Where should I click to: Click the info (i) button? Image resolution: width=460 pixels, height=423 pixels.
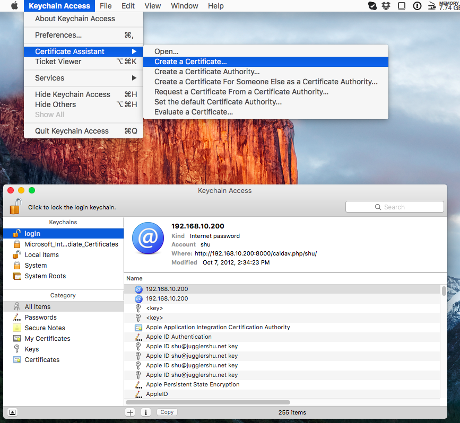145,412
